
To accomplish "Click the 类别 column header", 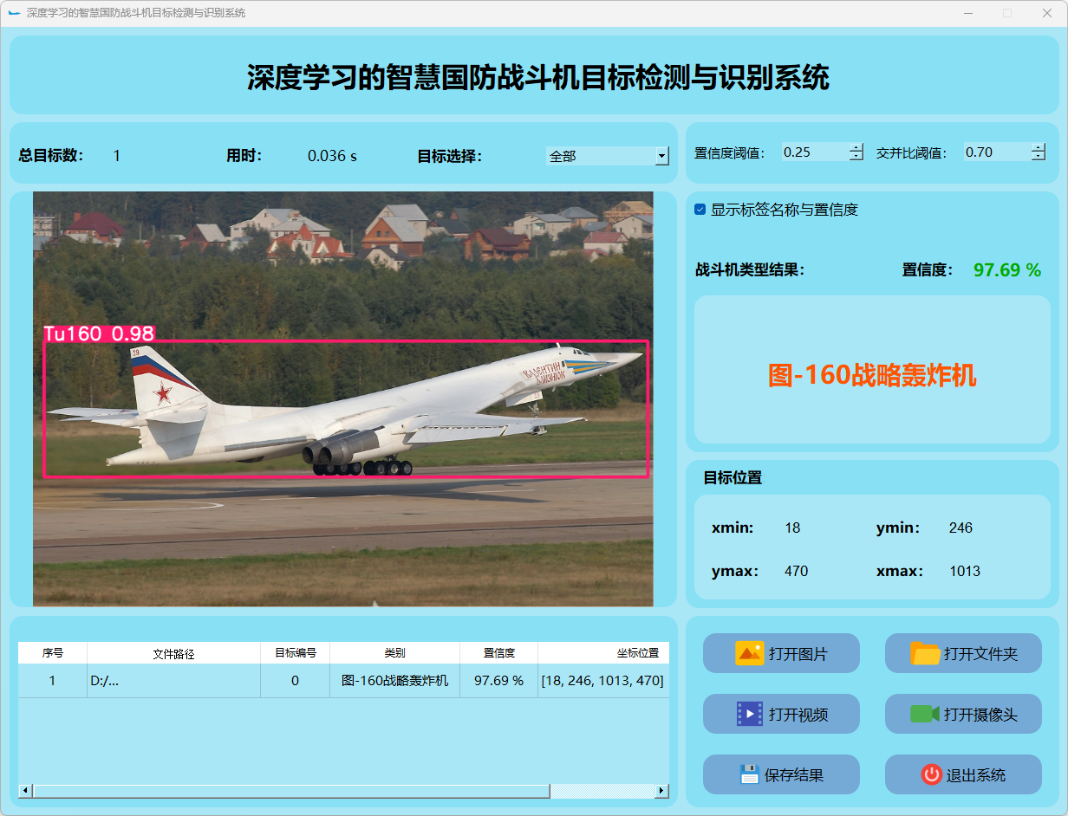I will pyautogui.click(x=394, y=653).
